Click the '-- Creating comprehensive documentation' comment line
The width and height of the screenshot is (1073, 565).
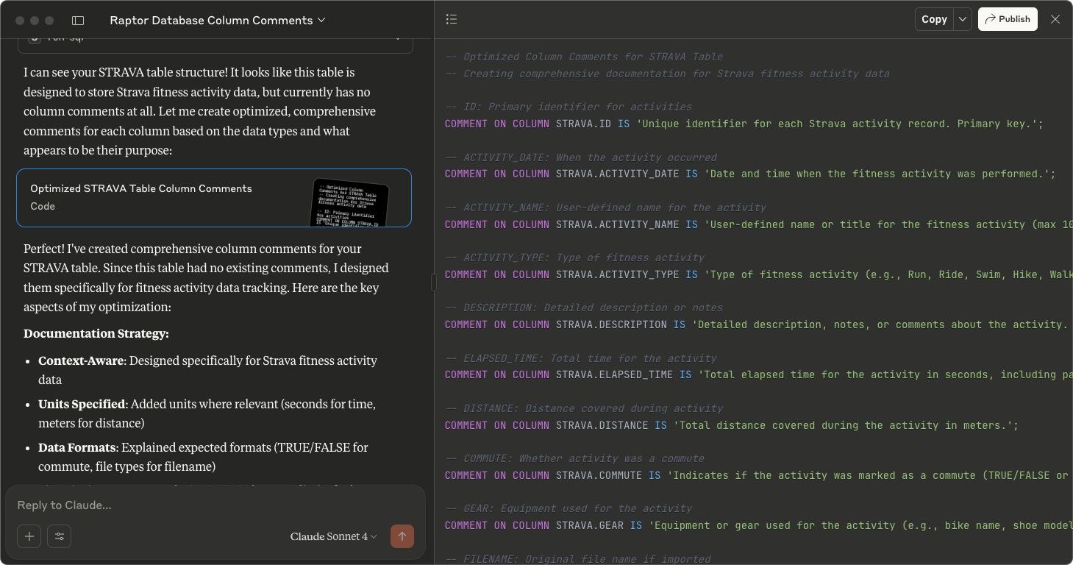point(667,74)
